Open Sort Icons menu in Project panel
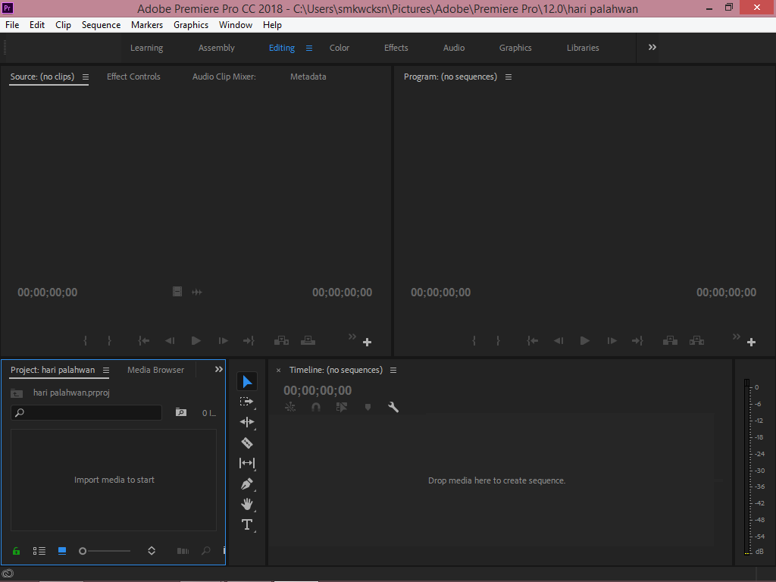Screen dimensions: 776x582 152,551
